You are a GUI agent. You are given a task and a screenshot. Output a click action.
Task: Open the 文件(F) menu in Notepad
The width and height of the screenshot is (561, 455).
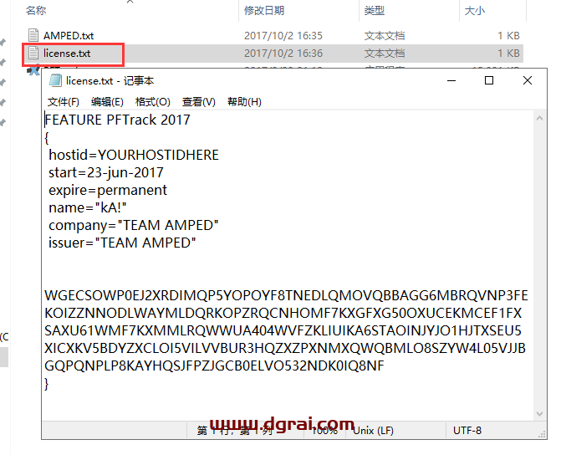click(64, 102)
